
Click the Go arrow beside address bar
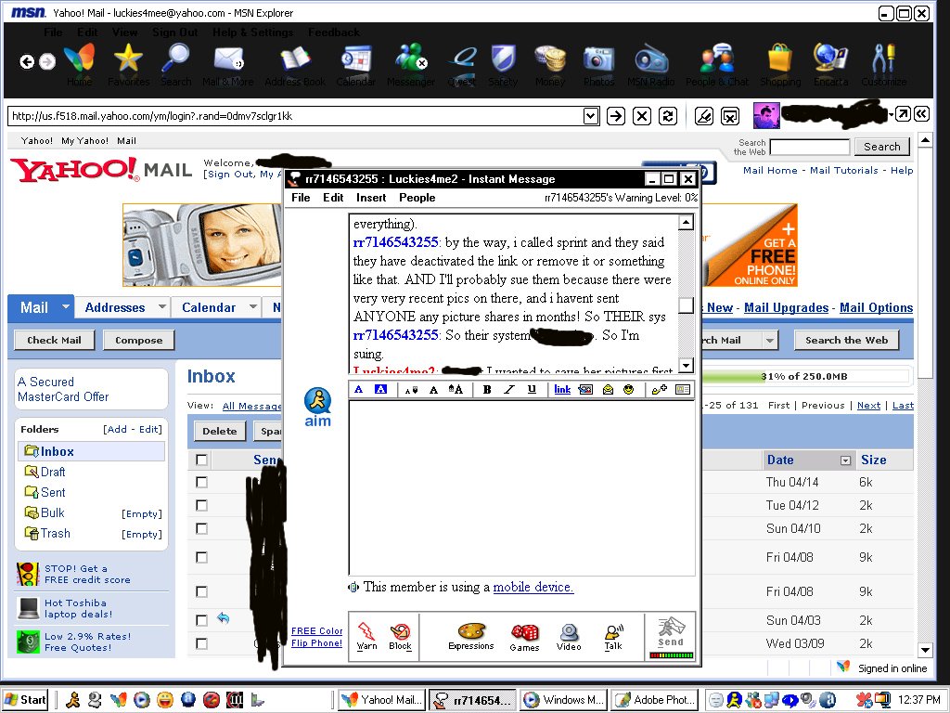616,116
